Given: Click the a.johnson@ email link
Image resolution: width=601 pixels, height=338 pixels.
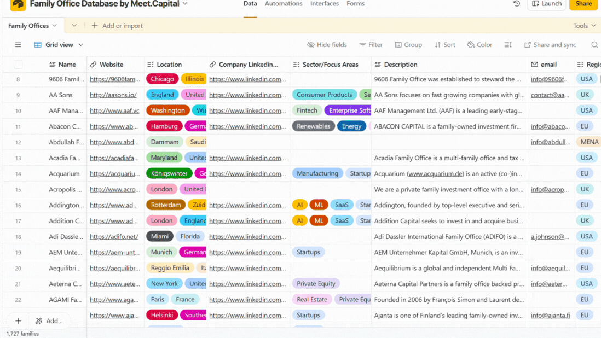Looking at the screenshot, I should (x=550, y=237).
